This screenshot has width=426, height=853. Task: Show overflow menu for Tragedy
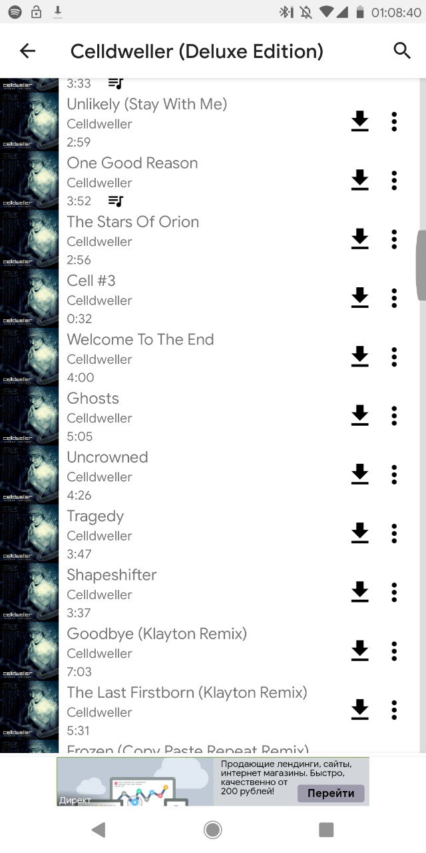pos(394,533)
